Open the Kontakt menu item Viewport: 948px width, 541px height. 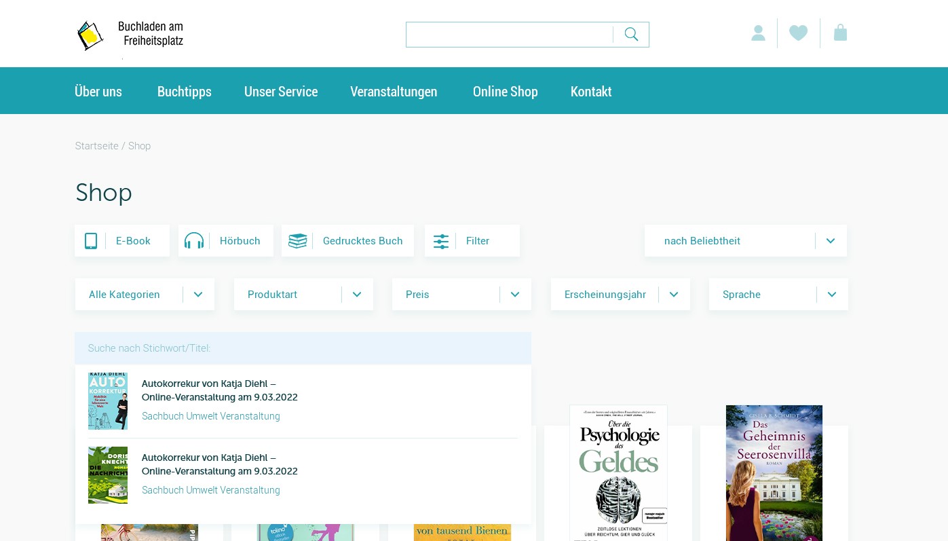pyautogui.click(x=591, y=92)
